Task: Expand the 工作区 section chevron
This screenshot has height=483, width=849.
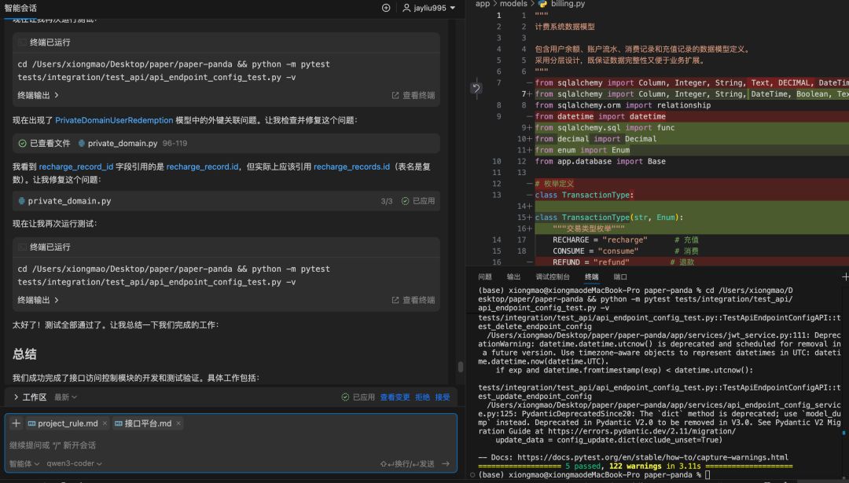Action: pos(16,397)
